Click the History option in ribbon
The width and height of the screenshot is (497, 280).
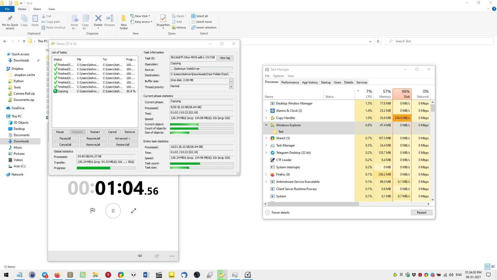[x=179, y=27]
